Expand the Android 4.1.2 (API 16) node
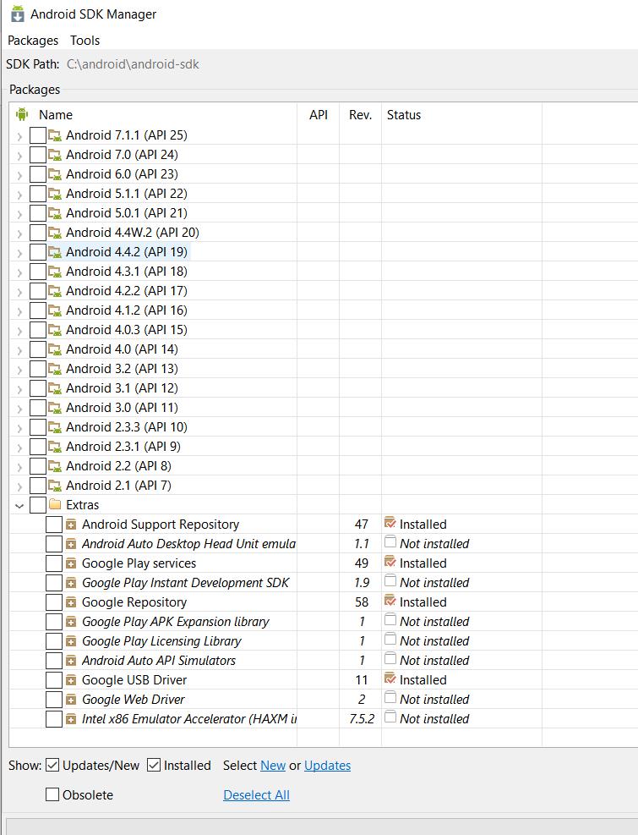This screenshot has height=835, width=638. (19, 311)
